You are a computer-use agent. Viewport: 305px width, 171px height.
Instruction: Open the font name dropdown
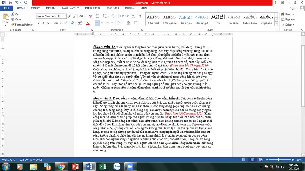pyautogui.click(x=55, y=16)
